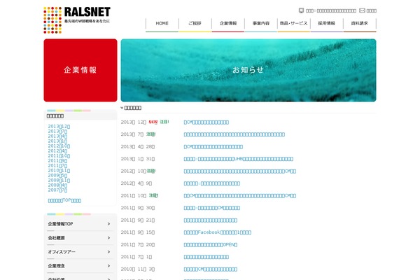The width and height of the screenshot is (420, 280).
Task: Open the news headline dated 2011 7 1
Action: (206, 257)
